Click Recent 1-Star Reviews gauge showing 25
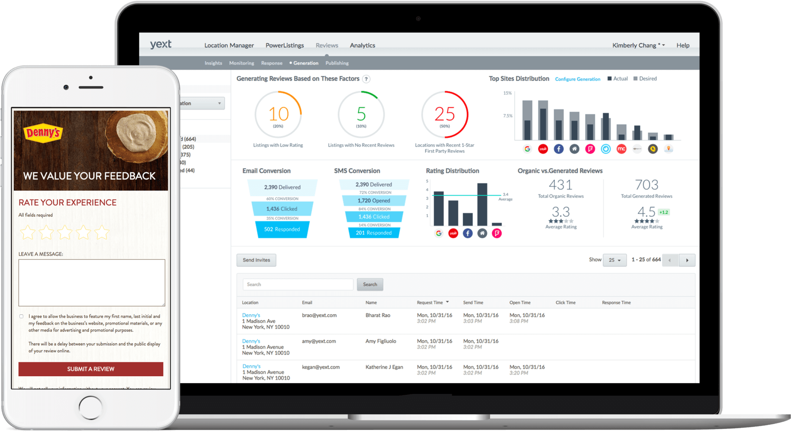 click(445, 115)
